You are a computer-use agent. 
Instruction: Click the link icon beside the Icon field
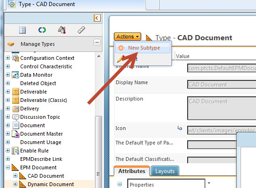point(180,128)
